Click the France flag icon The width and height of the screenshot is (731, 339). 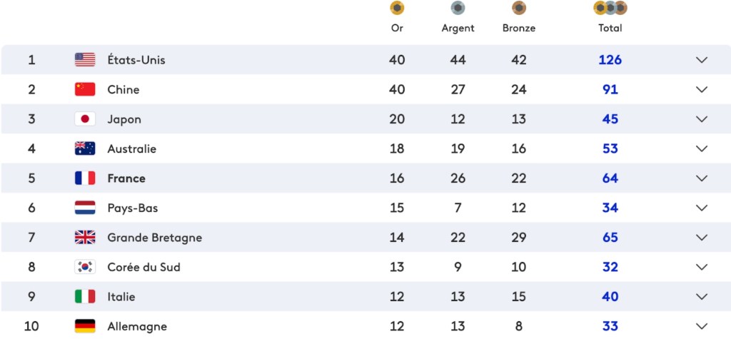click(x=85, y=178)
